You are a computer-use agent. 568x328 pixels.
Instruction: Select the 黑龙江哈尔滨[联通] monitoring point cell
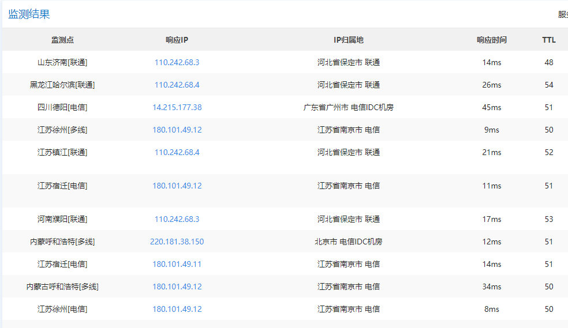pyautogui.click(x=62, y=85)
